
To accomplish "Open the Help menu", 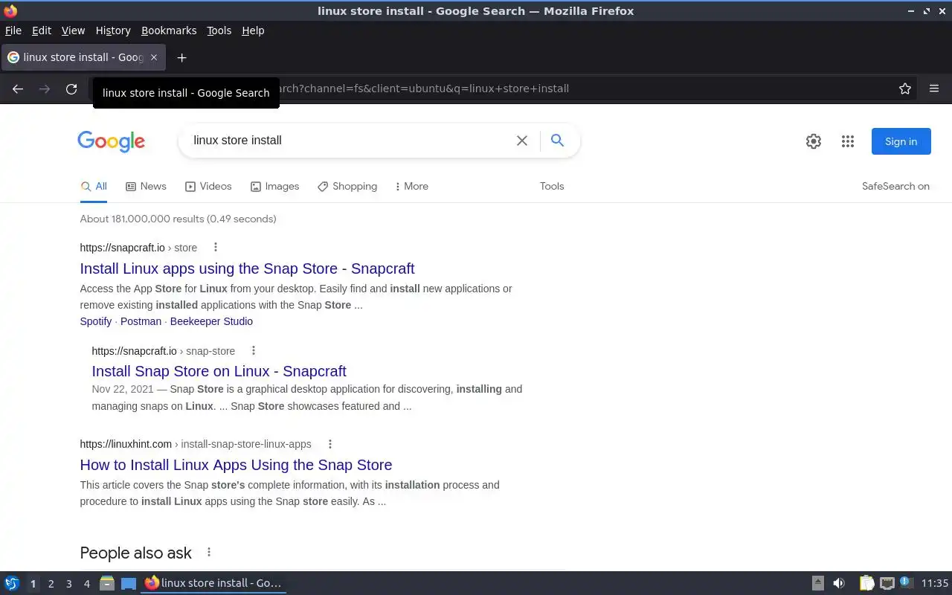I will coord(253,30).
